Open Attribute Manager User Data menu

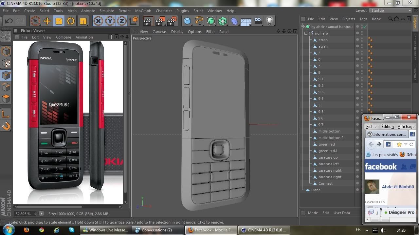[342, 213]
